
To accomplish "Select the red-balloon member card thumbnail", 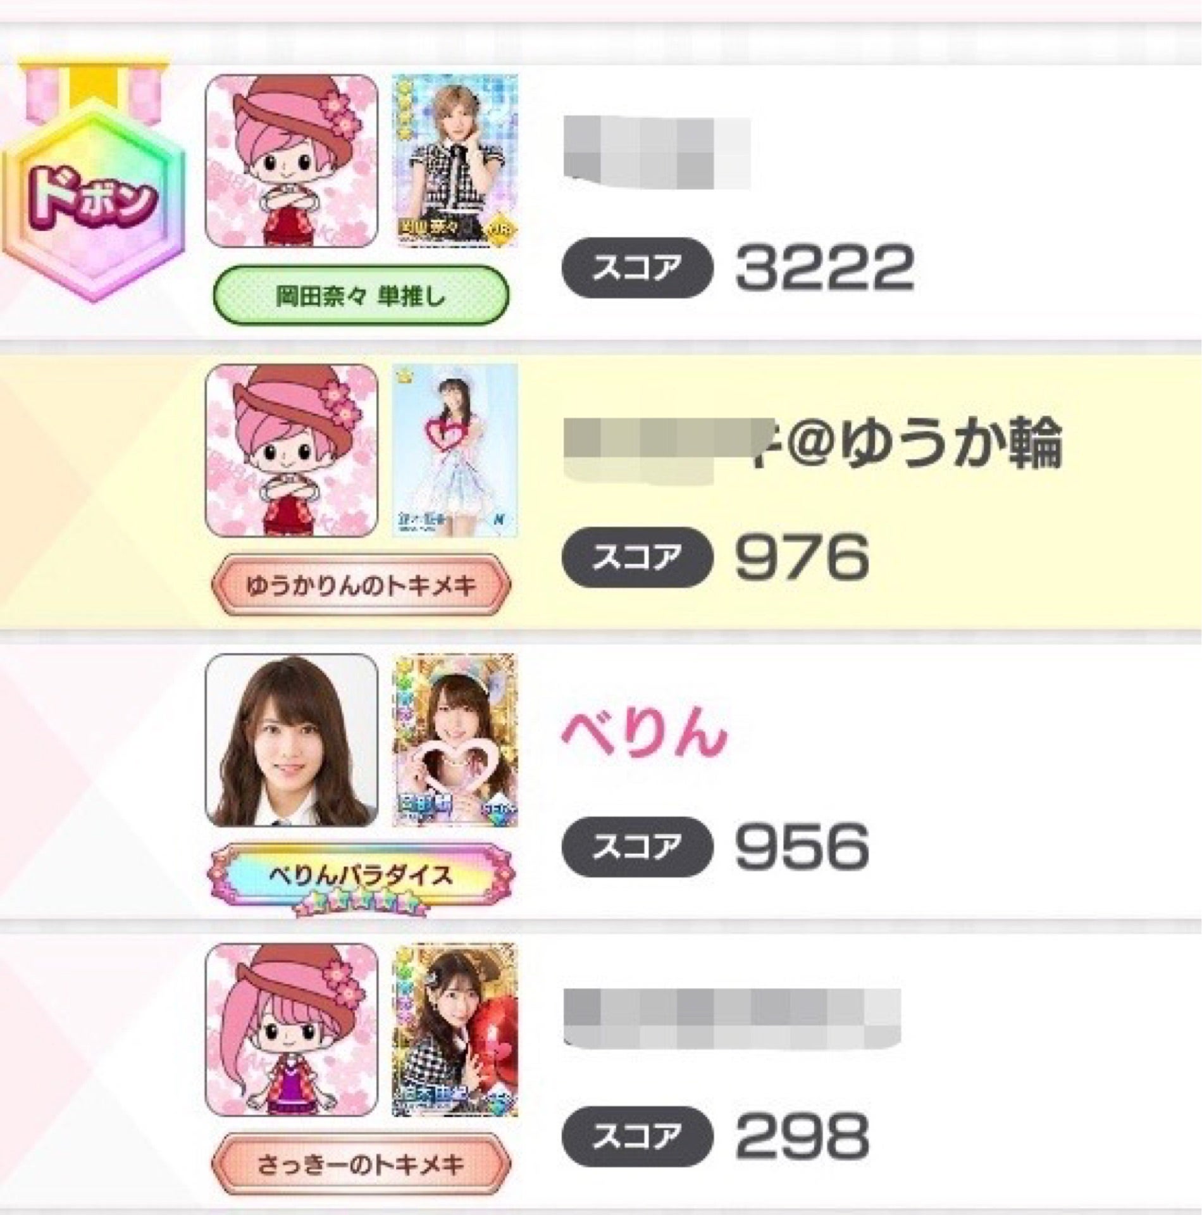I will (455, 1030).
